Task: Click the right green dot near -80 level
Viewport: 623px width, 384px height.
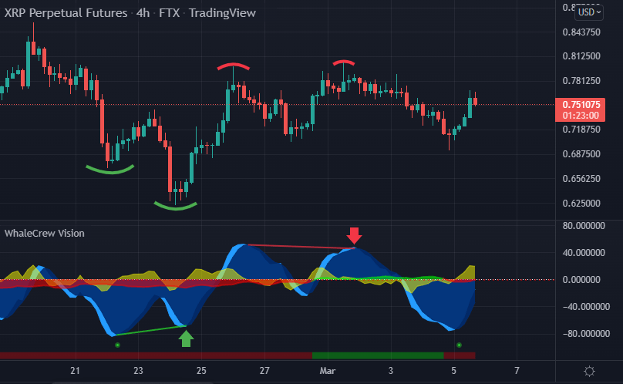Action: 459,345
